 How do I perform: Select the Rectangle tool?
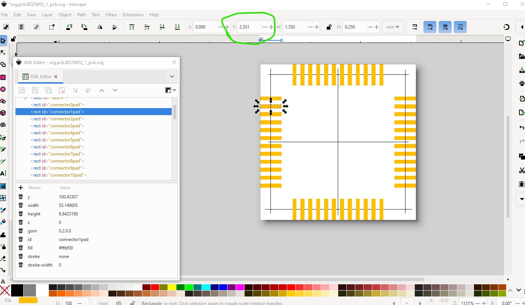coord(3,77)
